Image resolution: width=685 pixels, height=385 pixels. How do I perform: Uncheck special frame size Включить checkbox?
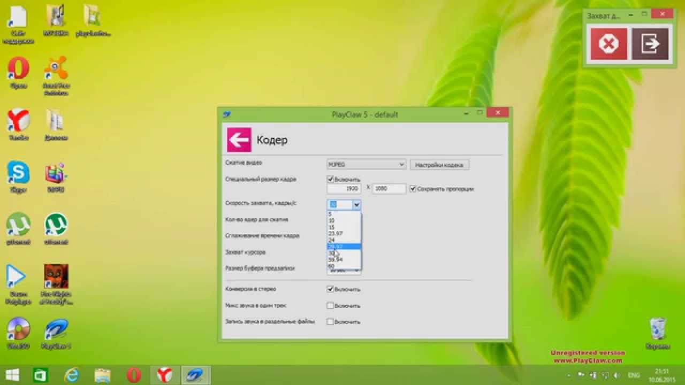click(x=330, y=180)
